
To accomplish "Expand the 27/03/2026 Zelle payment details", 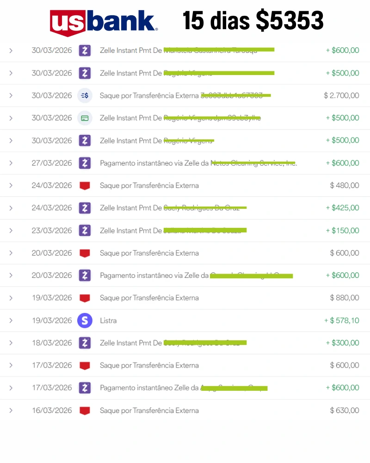I will [x=11, y=163].
